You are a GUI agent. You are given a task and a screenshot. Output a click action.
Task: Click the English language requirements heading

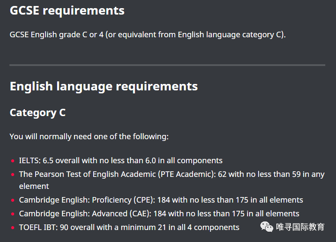(x=104, y=87)
